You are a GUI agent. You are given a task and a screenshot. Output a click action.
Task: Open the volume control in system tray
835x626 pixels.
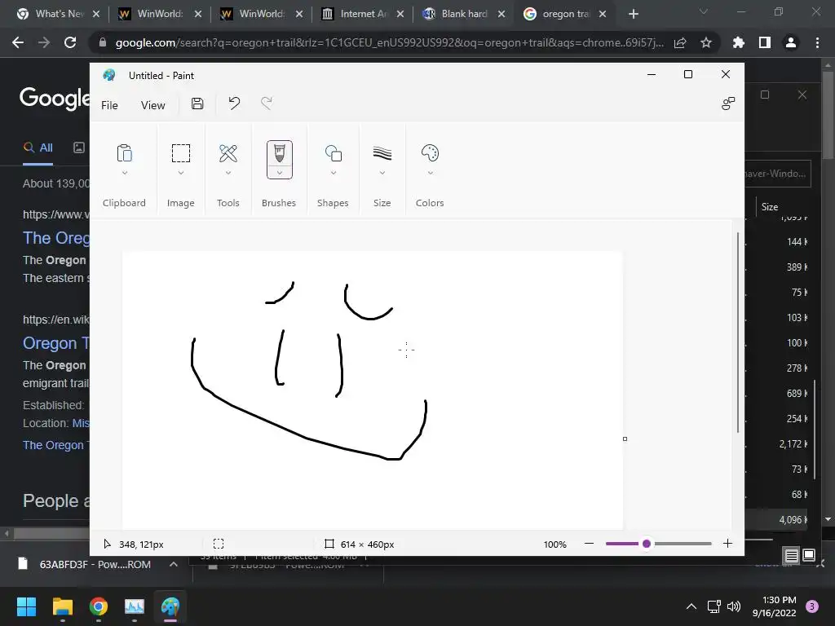(734, 606)
